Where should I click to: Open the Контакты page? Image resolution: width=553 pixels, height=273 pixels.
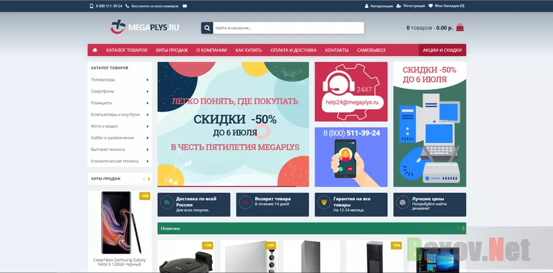337,50
